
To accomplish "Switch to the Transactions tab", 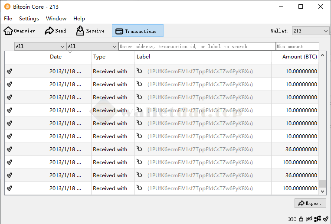I will click(138, 31).
